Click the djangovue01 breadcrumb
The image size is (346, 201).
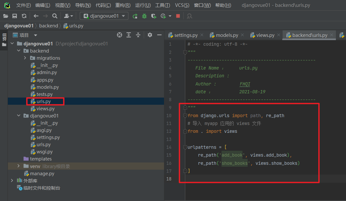pyautogui.click(x=19, y=26)
